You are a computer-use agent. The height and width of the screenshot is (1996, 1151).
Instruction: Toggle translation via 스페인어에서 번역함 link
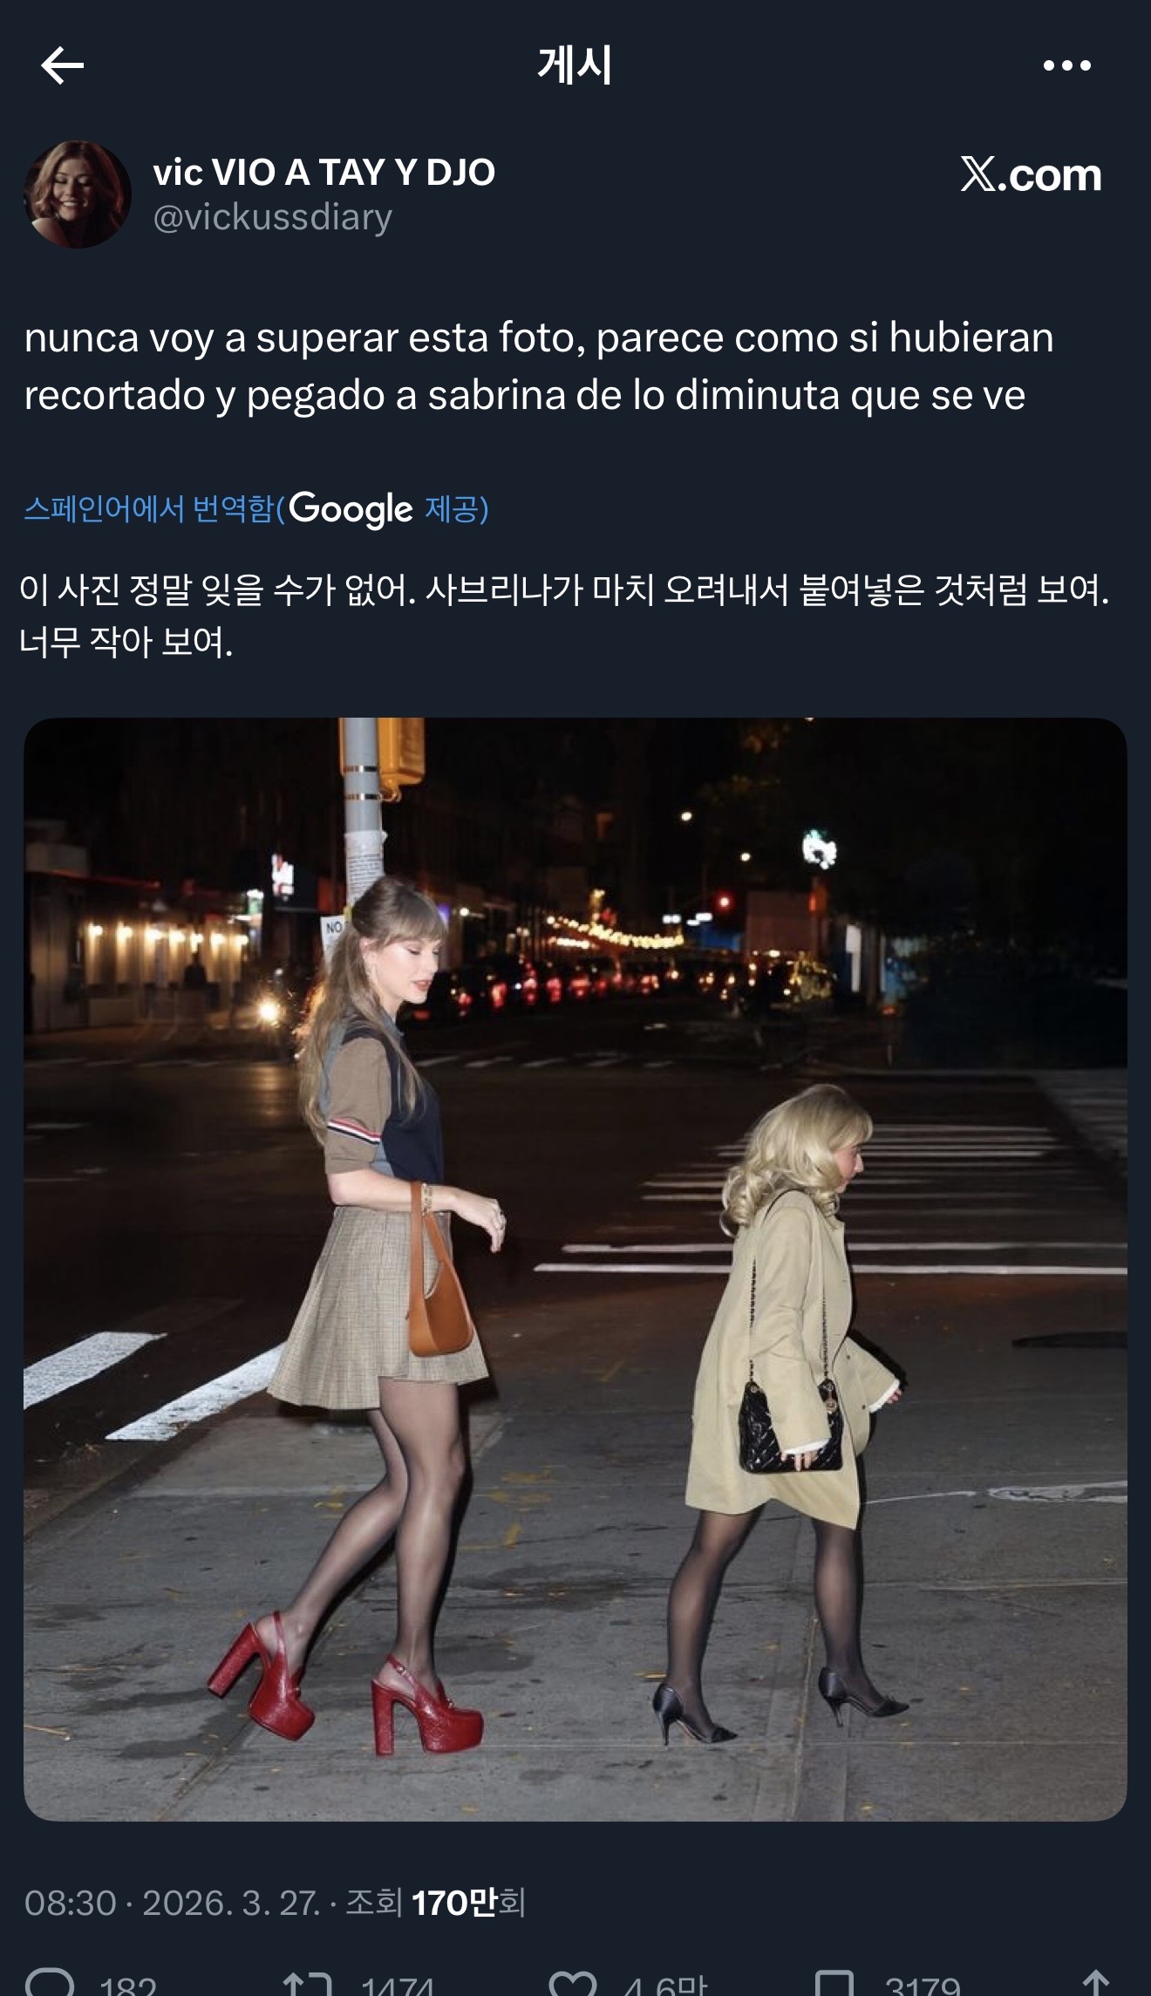click(148, 508)
